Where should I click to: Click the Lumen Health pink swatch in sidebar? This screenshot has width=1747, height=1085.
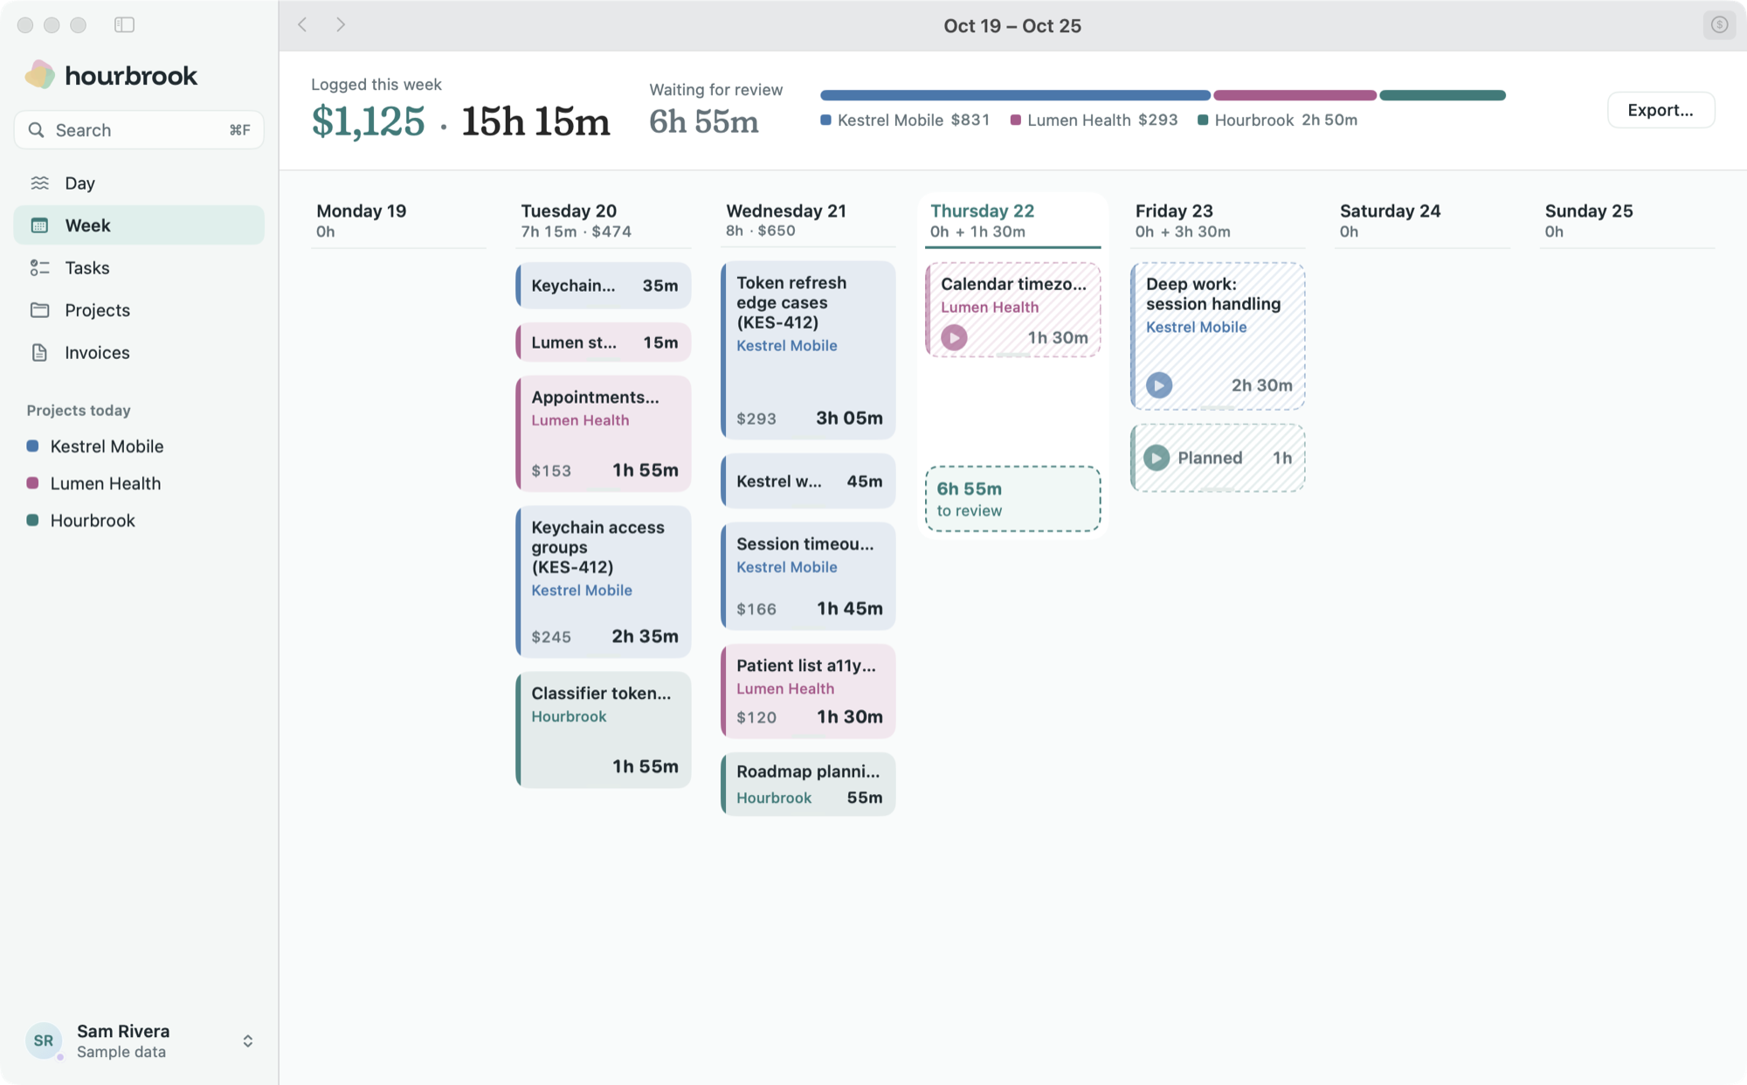click(x=32, y=483)
